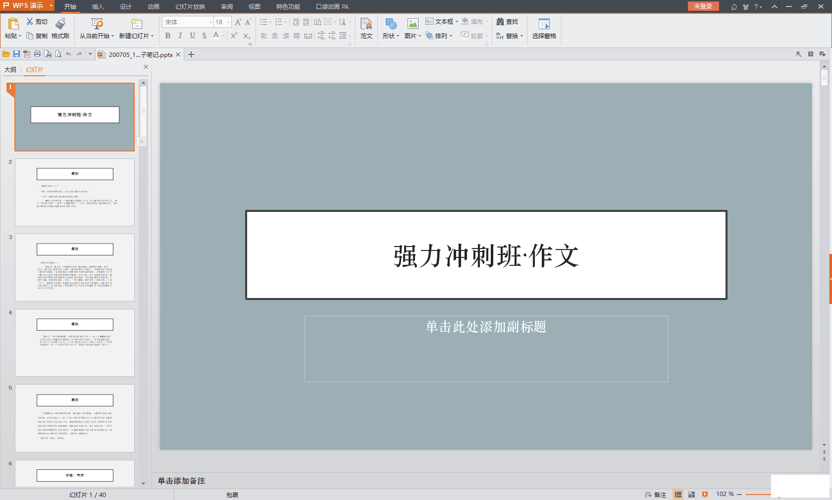Open the sample essays (范文) icon

tap(366, 23)
